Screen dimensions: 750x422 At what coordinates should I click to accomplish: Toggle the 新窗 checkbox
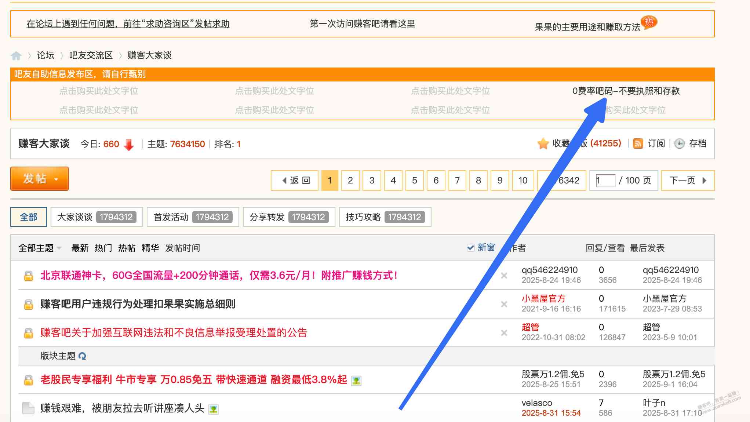coord(470,248)
